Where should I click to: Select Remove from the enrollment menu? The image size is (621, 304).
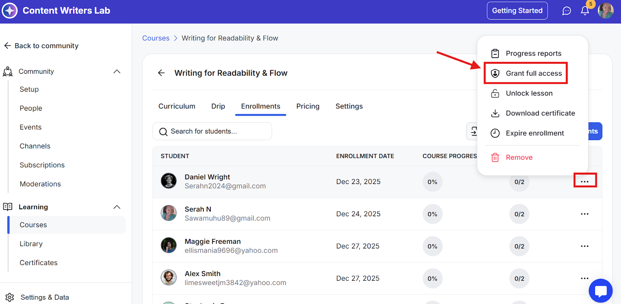coord(519,157)
